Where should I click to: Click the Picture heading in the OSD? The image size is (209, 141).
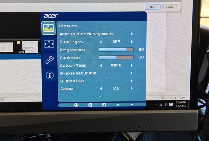coord(68,26)
